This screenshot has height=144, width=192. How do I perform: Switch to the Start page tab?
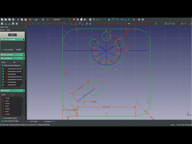click(x=34, y=122)
